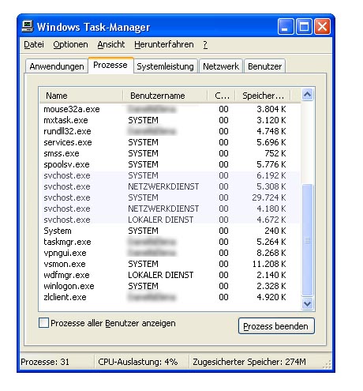Select the System process row
Viewport: 363px width, 391px height.
point(170,231)
